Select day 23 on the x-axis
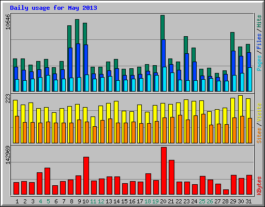This screenshot has height=207, width=265. click(186, 201)
